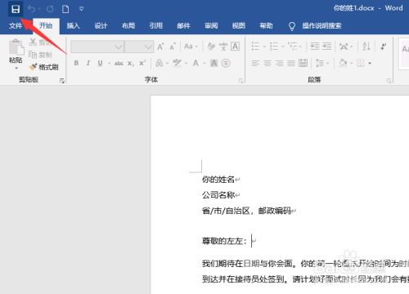Click the Redo icon in the title bar

pyautogui.click(x=50, y=9)
